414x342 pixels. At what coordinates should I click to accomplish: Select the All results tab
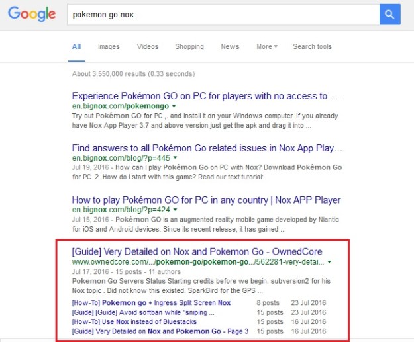[x=77, y=46]
